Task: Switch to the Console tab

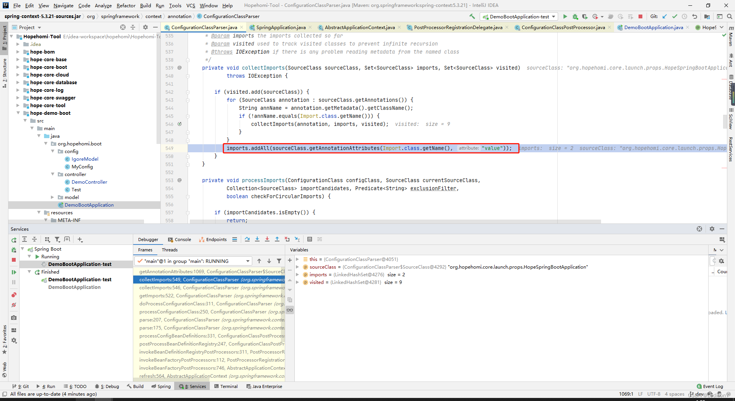Action: [180, 240]
